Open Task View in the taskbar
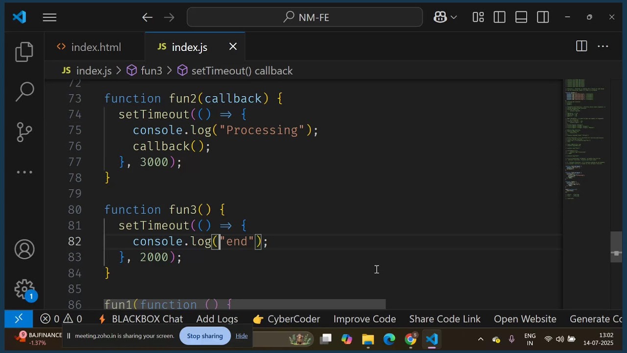 coord(326,339)
